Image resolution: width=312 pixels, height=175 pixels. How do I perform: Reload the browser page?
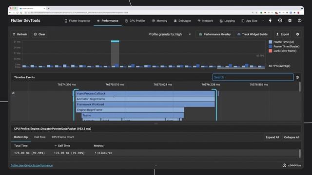[18, 13]
